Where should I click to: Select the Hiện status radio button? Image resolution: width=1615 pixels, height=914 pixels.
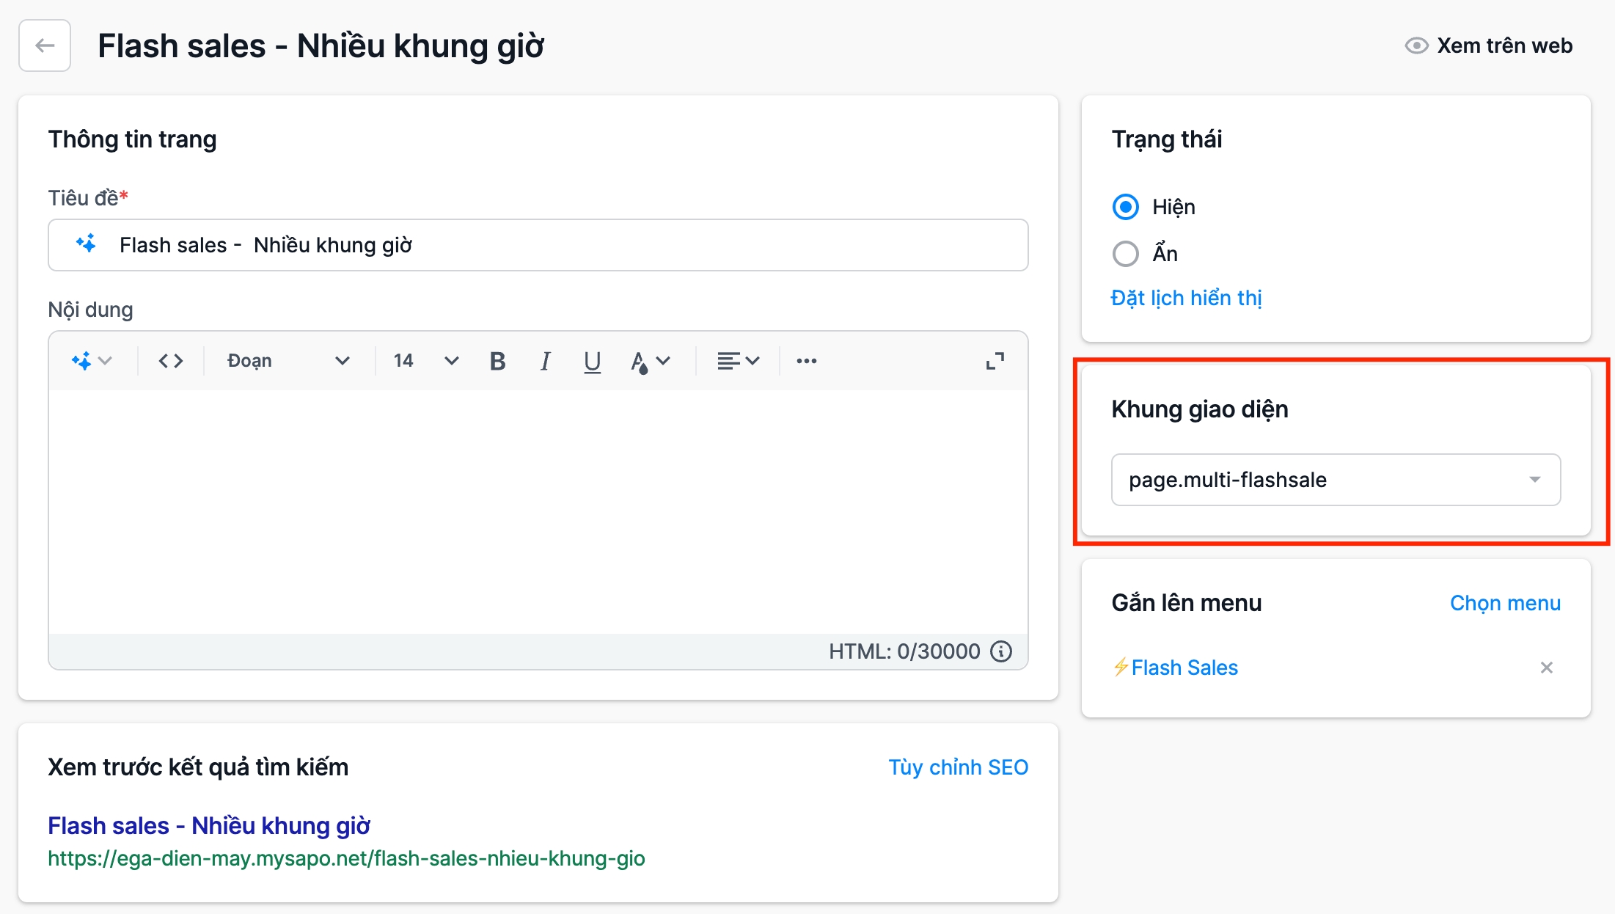[x=1126, y=207]
